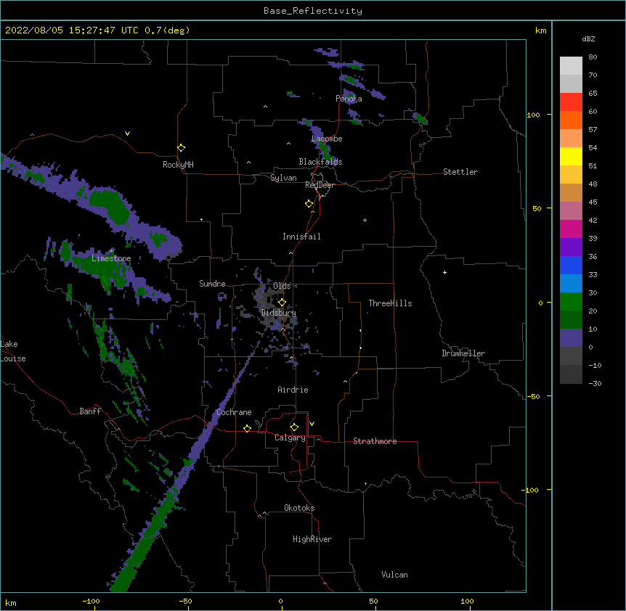Click the Sundre city label

(212, 284)
